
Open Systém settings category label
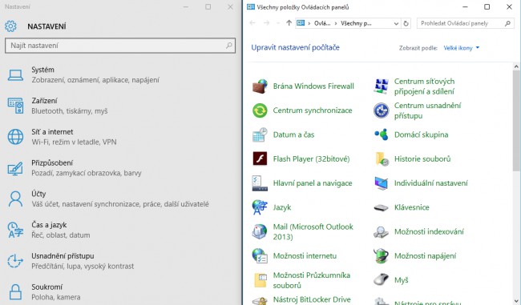42,70
